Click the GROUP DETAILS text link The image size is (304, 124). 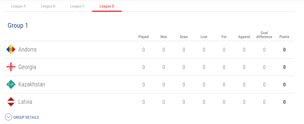pos(26,117)
